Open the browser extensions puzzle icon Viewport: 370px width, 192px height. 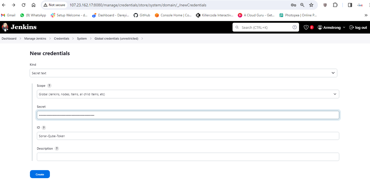[335, 5]
